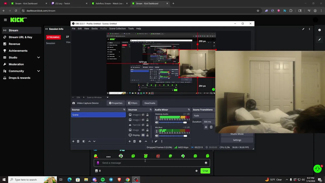
Task: Toggle visibility of Image 2 source
Action: point(143,120)
